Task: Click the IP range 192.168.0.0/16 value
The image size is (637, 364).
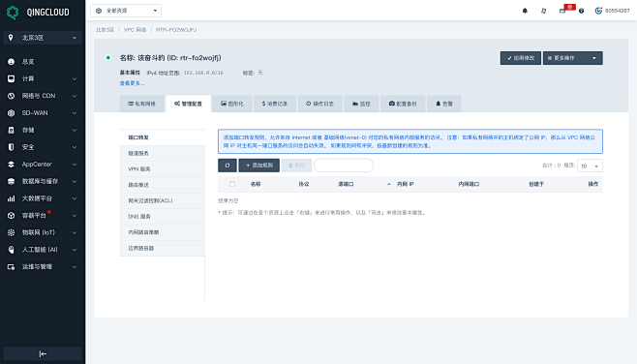Action: [203, 73]
